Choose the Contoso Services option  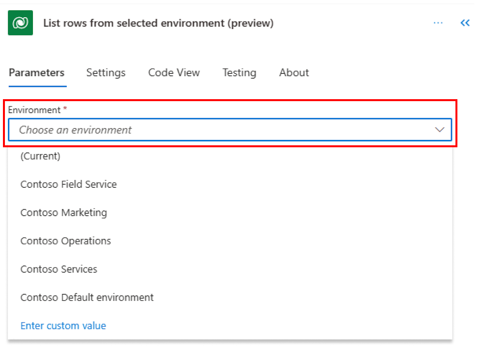coord(59,269)
